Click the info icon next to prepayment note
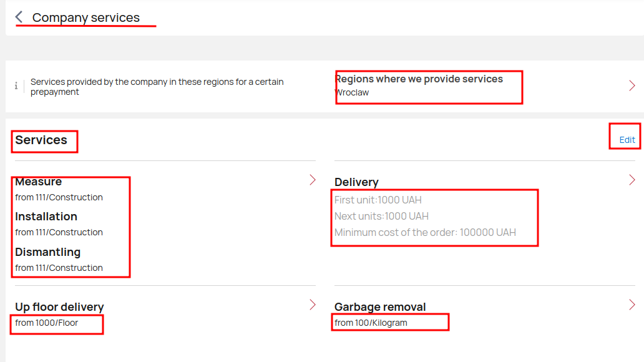This screenshot has width=644, height=362. (16, 86)
